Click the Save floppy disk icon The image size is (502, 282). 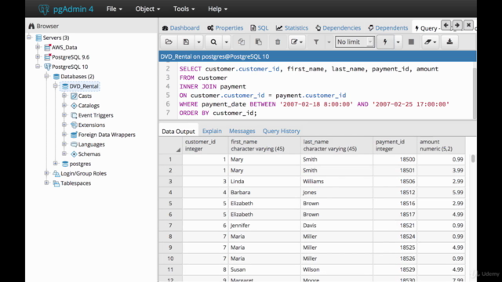coord(186,42)
